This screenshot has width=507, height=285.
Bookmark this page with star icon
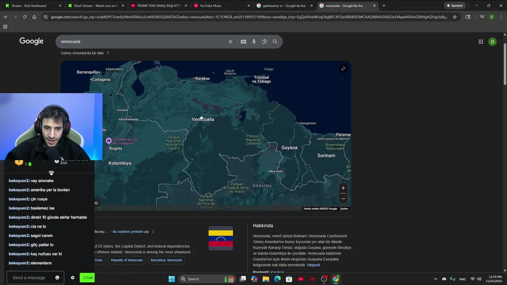point(455,17)
